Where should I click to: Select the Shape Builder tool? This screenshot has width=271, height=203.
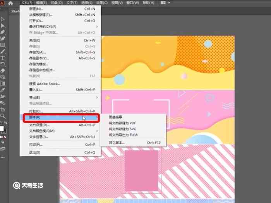coord(3,77)
